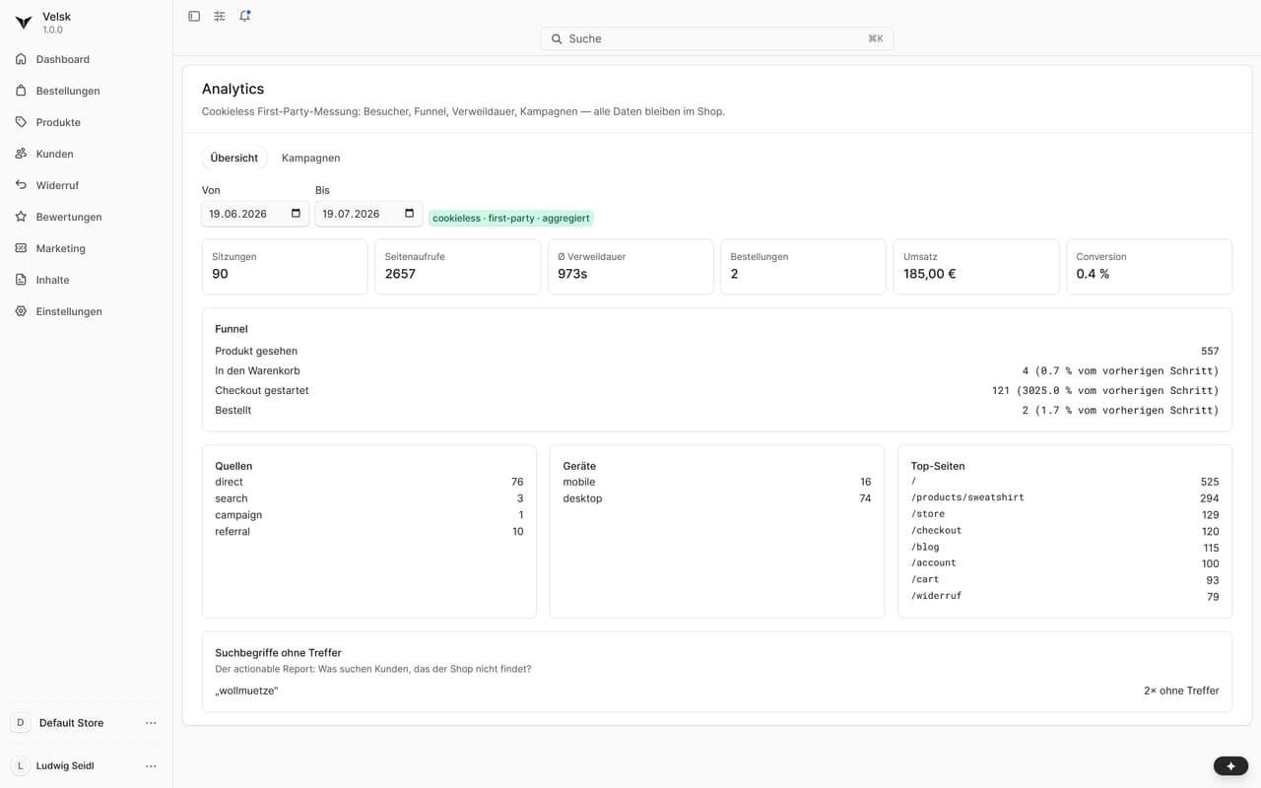Open the filter sliders icon in top bar

(x=220, y=16)
